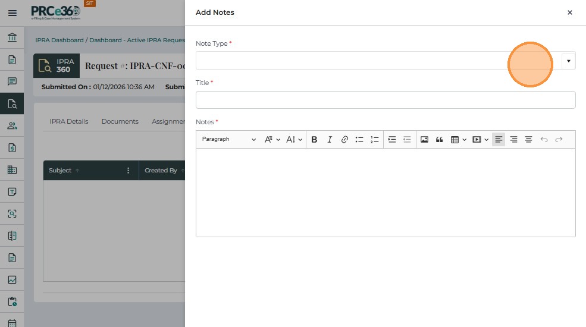The height and width of the screenshot is (327, 586).
Task: Switch to the Documents tab
Action: 120,121
